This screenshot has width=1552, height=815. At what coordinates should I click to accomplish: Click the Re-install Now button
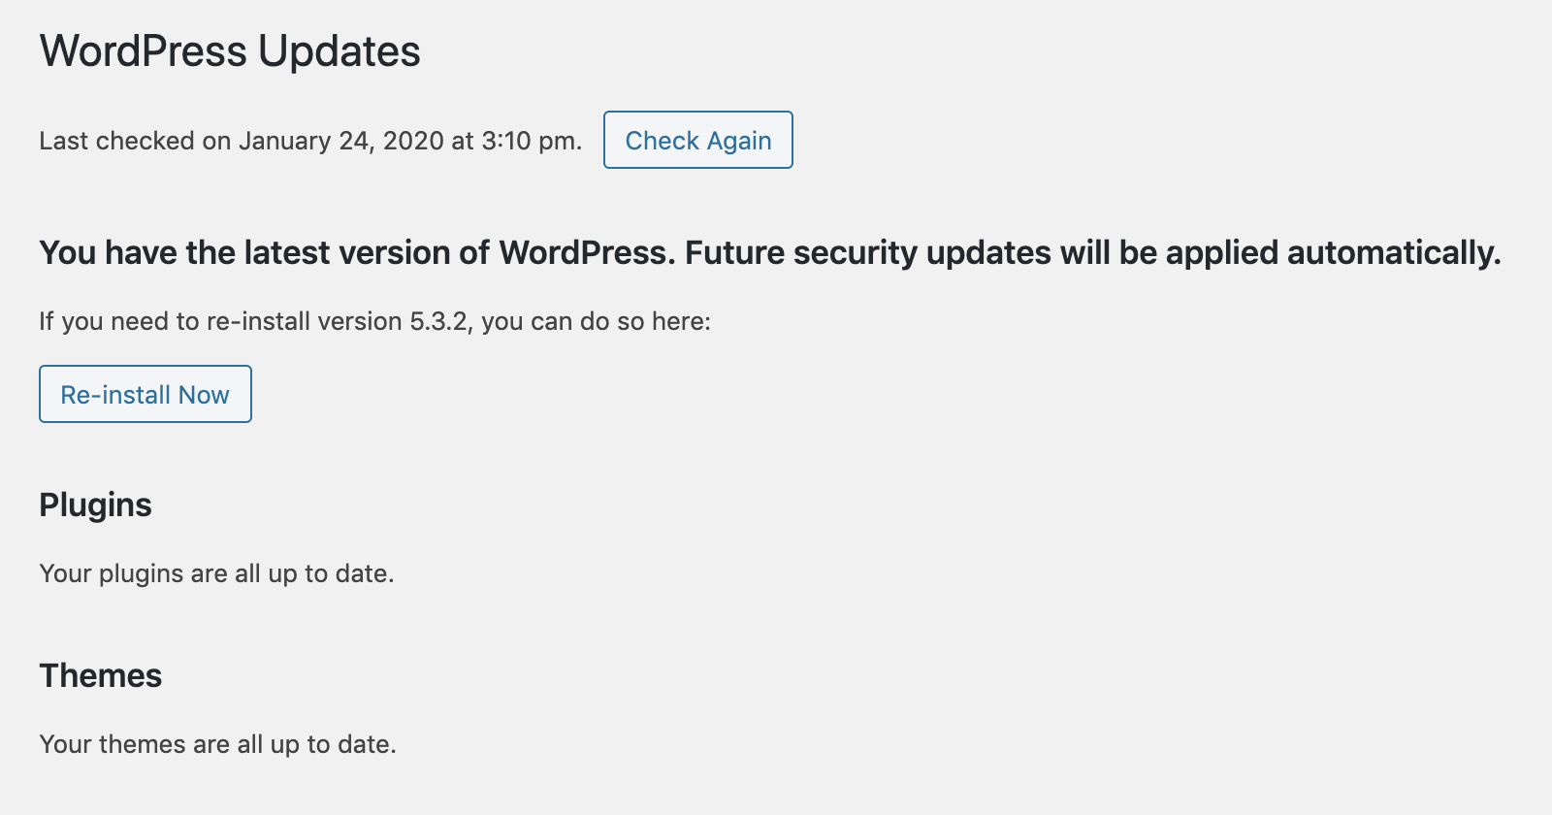point(145,394)
